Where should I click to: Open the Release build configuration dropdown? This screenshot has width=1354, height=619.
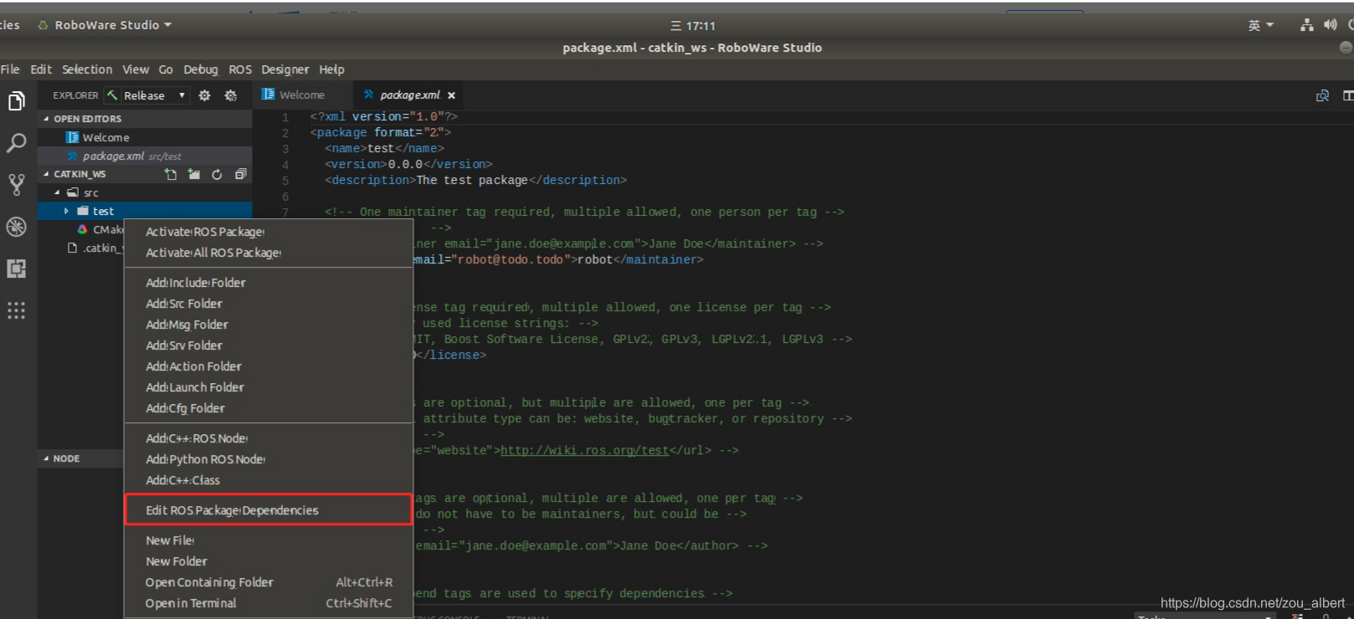coord(156,95)
